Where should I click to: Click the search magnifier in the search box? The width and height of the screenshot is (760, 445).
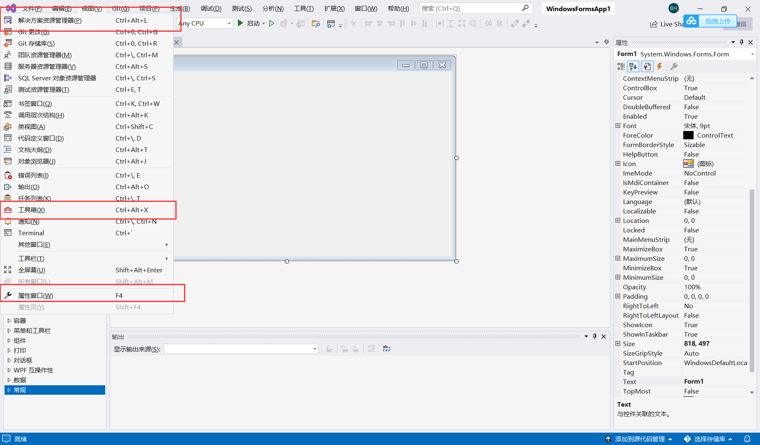[525, 8]
